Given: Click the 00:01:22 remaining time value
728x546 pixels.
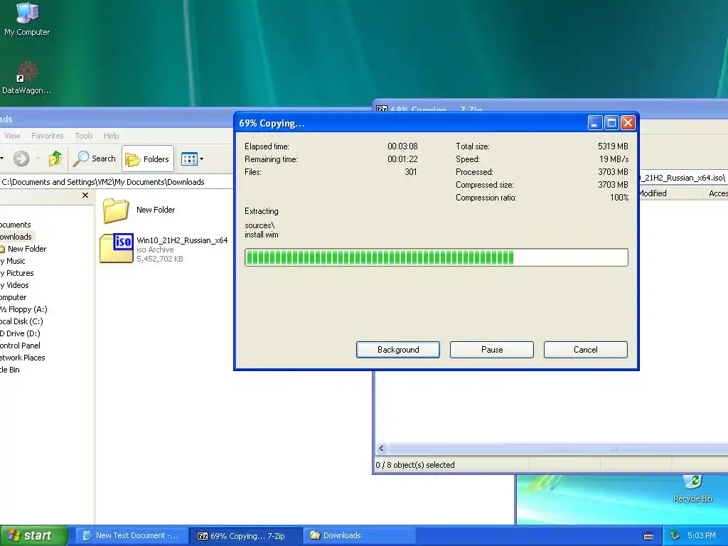Looking at the screenshot, I should [x=402, y=159].
